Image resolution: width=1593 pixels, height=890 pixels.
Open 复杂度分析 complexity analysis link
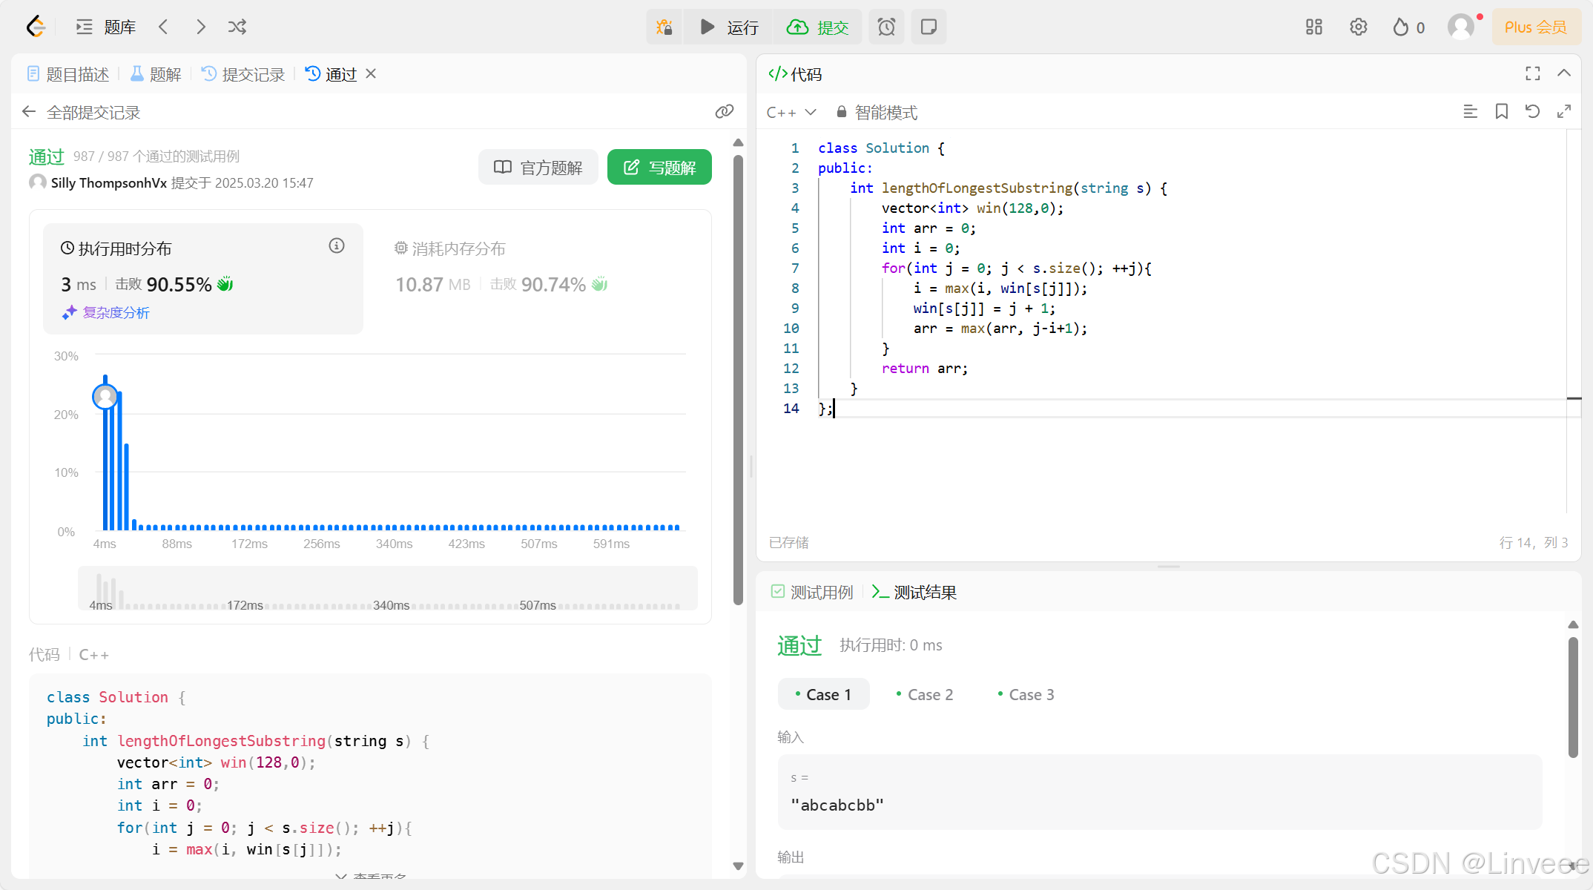116,313
